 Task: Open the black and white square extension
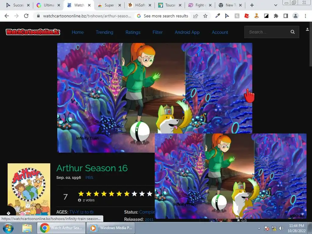coord(266,16)
